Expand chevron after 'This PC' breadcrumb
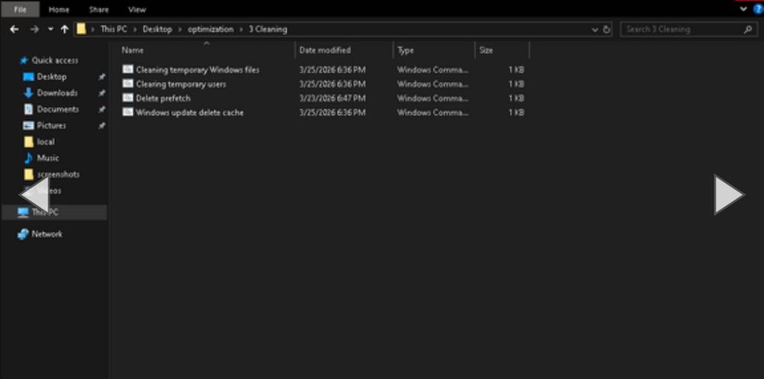 (135, 29)
